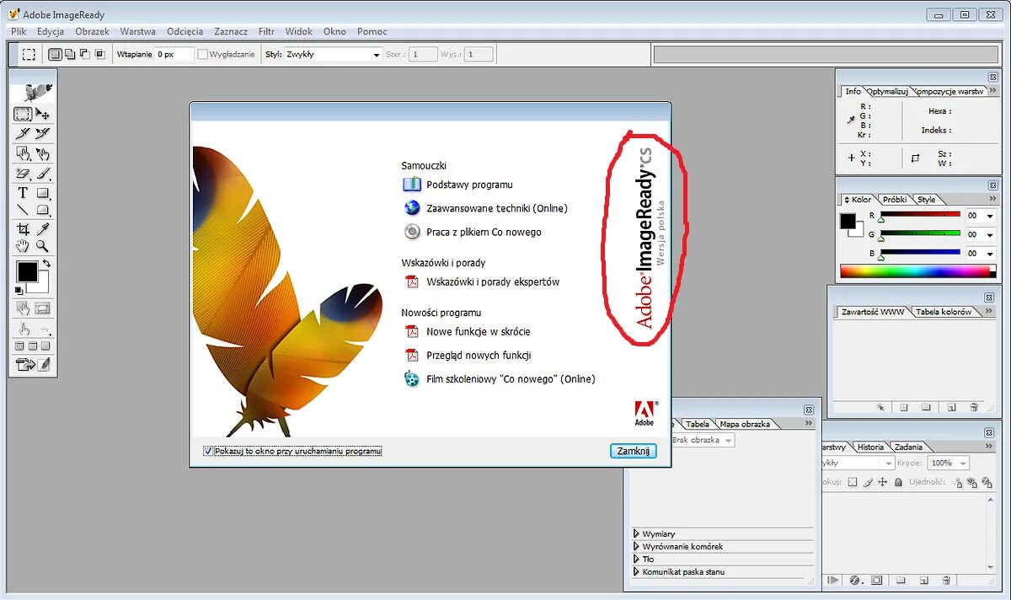Select the Crop tool in toolbox

pyautogui.click(x=23, y=228)
